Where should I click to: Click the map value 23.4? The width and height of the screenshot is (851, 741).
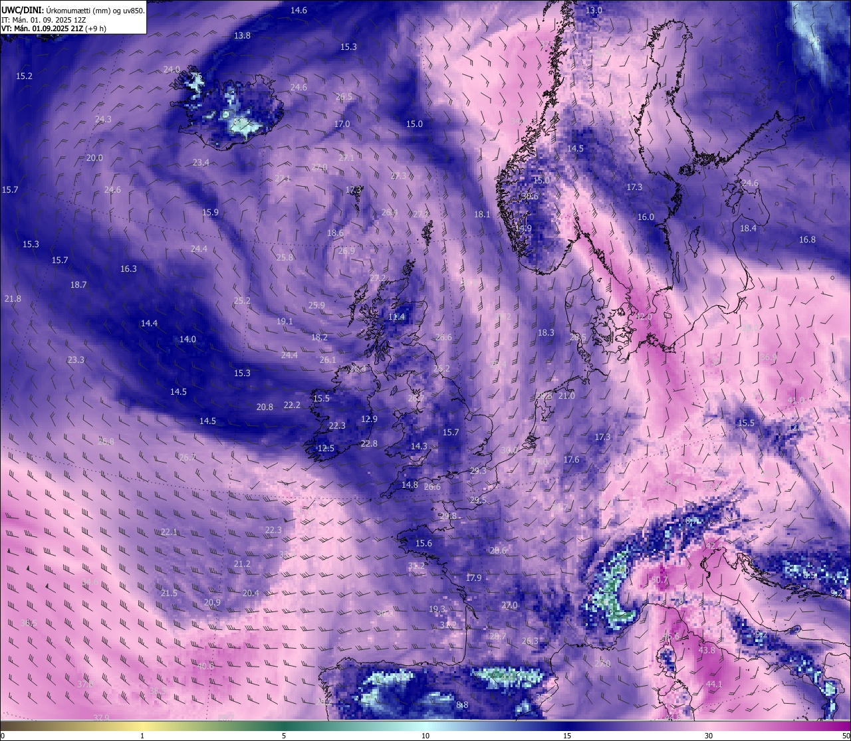click(x=201, y=162)
